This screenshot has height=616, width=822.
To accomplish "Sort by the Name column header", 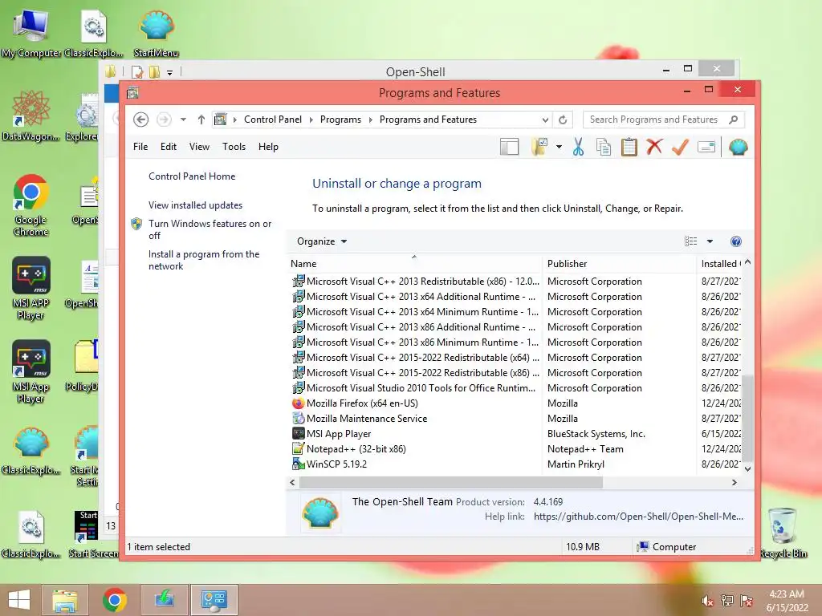I will 414,263.
